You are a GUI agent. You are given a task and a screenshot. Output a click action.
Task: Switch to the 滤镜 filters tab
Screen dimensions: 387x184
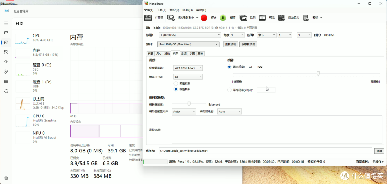click(x=167, y=54)
